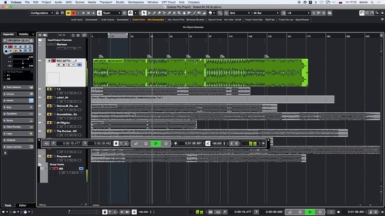Click the AQ button on floating transport
Image resolution: width=385 pixels, height=216 pixels.
tap(46, 143)
